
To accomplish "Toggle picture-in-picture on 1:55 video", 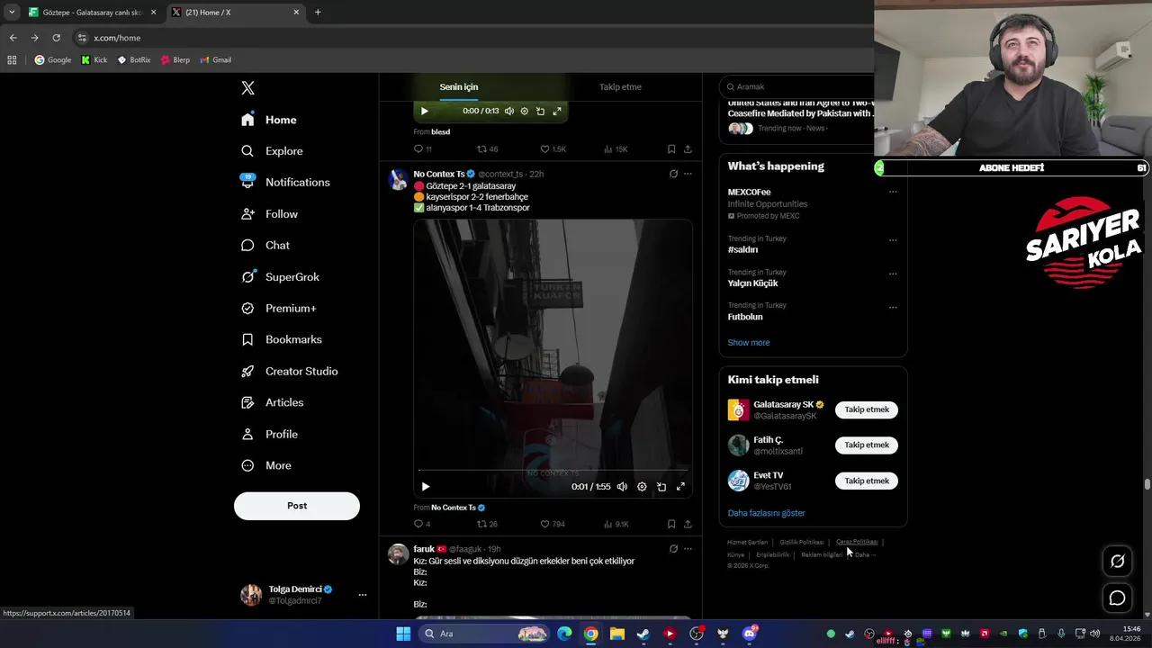I will pyautogui.click(x=661, y=487).
